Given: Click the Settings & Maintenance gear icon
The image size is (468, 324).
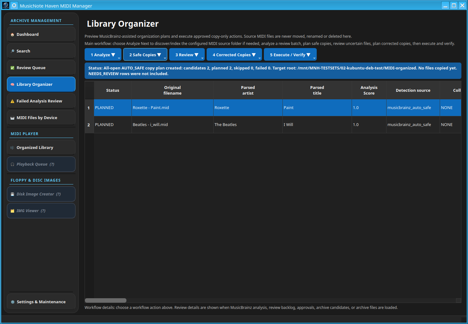Looking at the screenshot, I should pyautogui.click(x=13, y=302).
